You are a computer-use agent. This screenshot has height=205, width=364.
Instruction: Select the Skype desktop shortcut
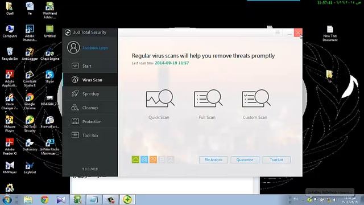(49, 76)
